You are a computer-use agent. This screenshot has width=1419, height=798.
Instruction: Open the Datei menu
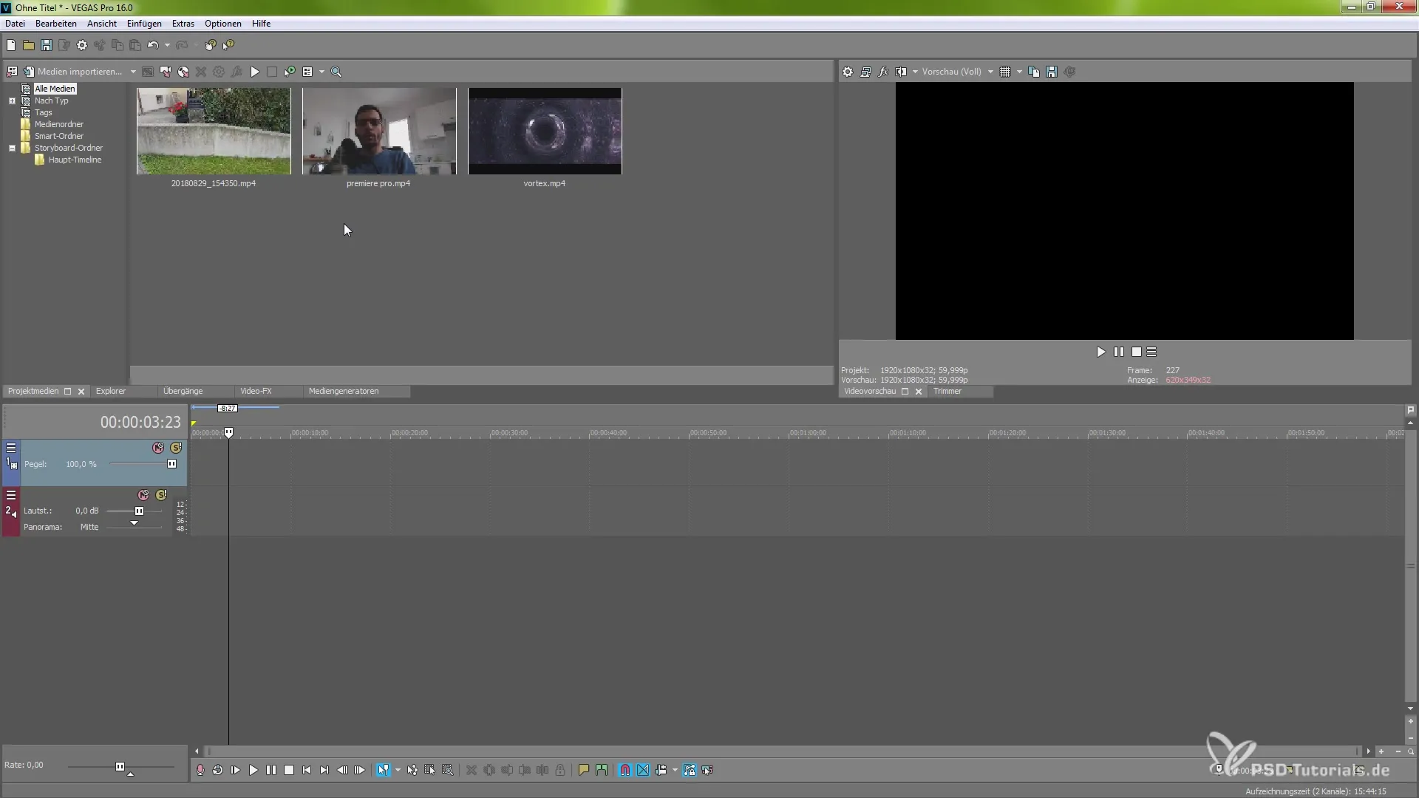pyautogui.click(x=15, y=24)
